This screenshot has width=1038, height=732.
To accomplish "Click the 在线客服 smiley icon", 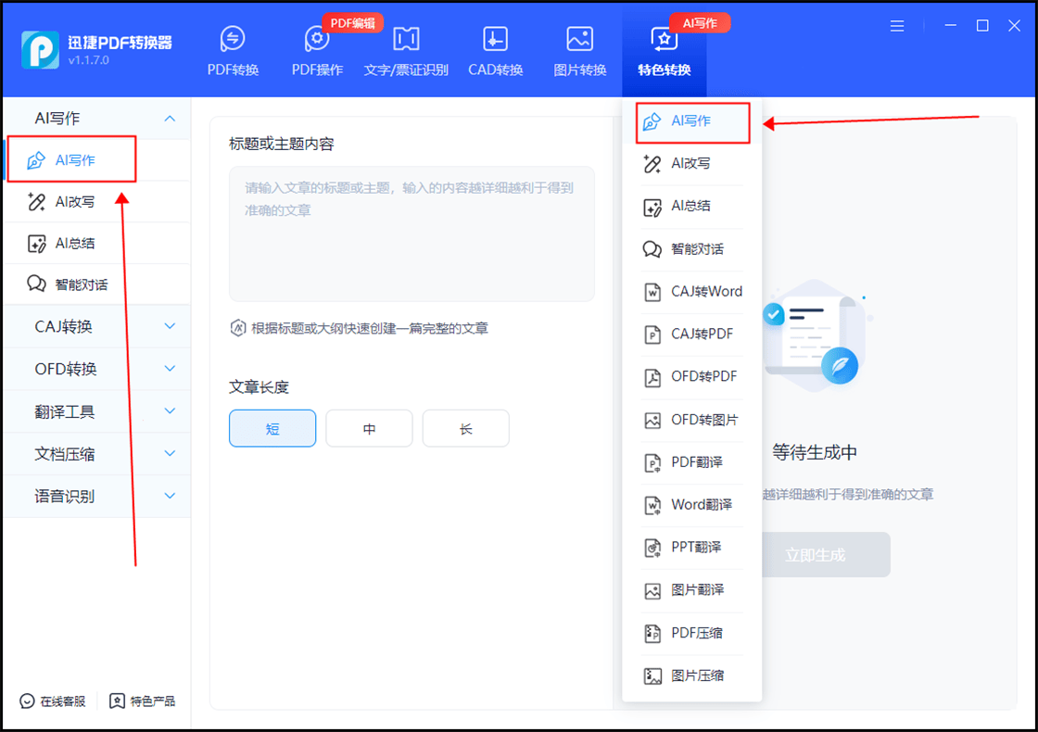I will [27, 700].
